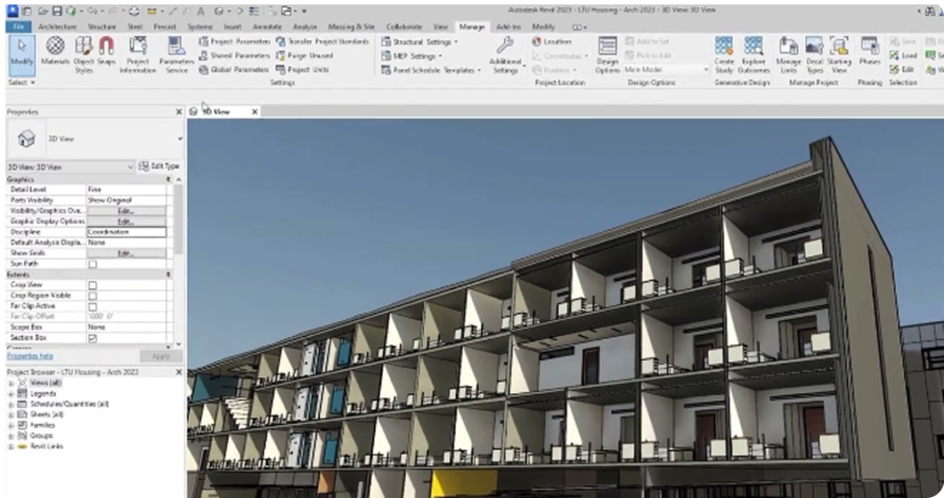Open Snaps settings with magnet icon
944x498 pixels.
click(x=107, y=52)
